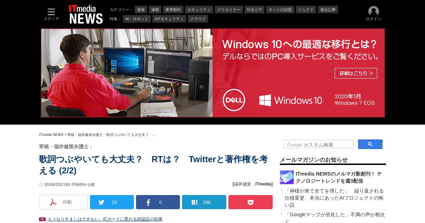Open 社会とIT category
Screen dimensions: 425x223
point(254,10)
